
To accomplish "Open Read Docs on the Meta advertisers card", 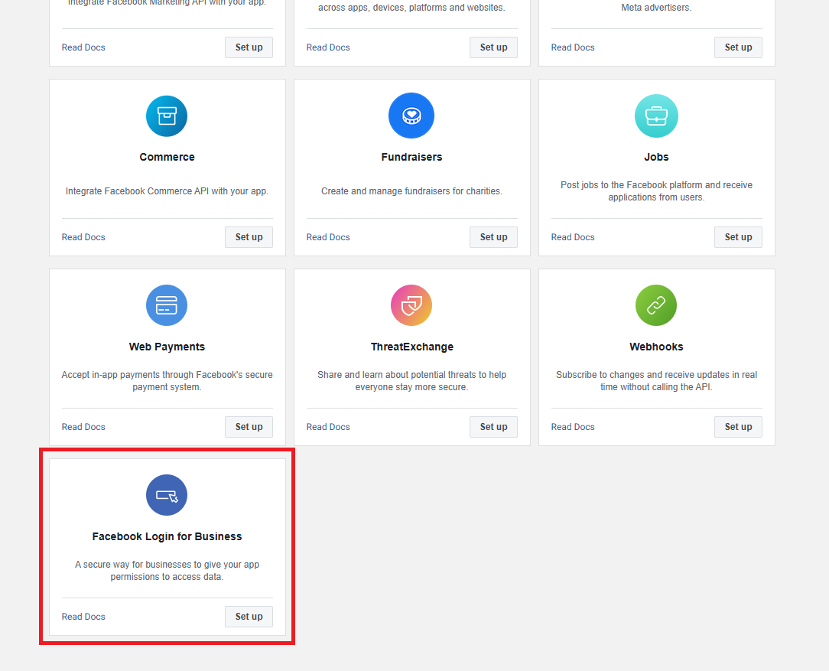I will tap(573, 47).
